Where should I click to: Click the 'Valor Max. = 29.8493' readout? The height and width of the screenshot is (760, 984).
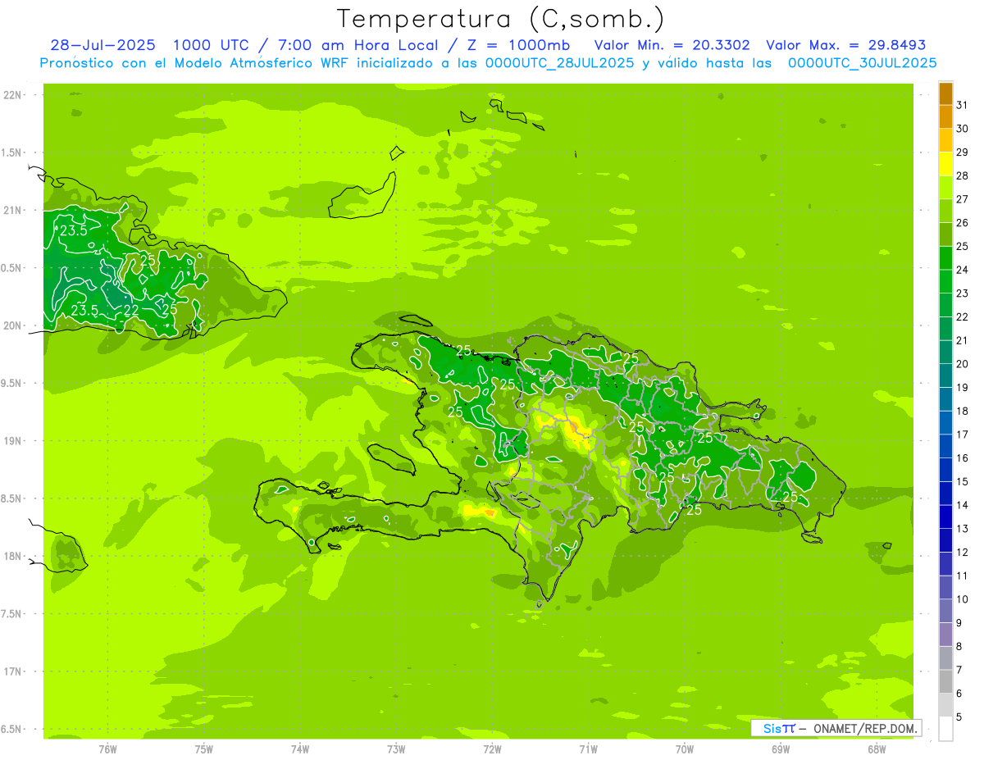(846, 45)
